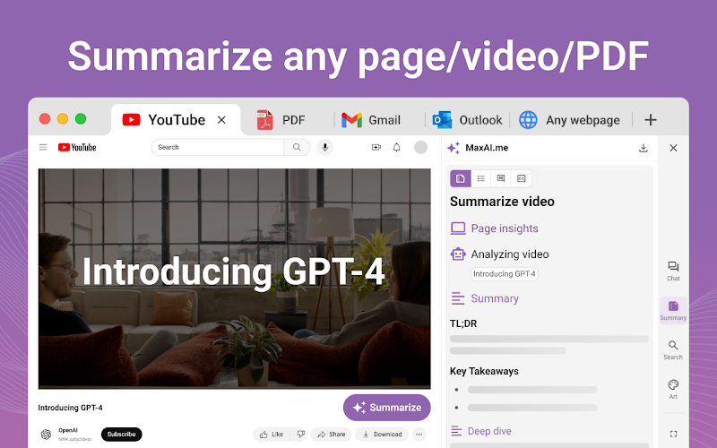The image size is (717, 448).
Task: Click the macOS green fullscreen button
Action: click(81, 119)
